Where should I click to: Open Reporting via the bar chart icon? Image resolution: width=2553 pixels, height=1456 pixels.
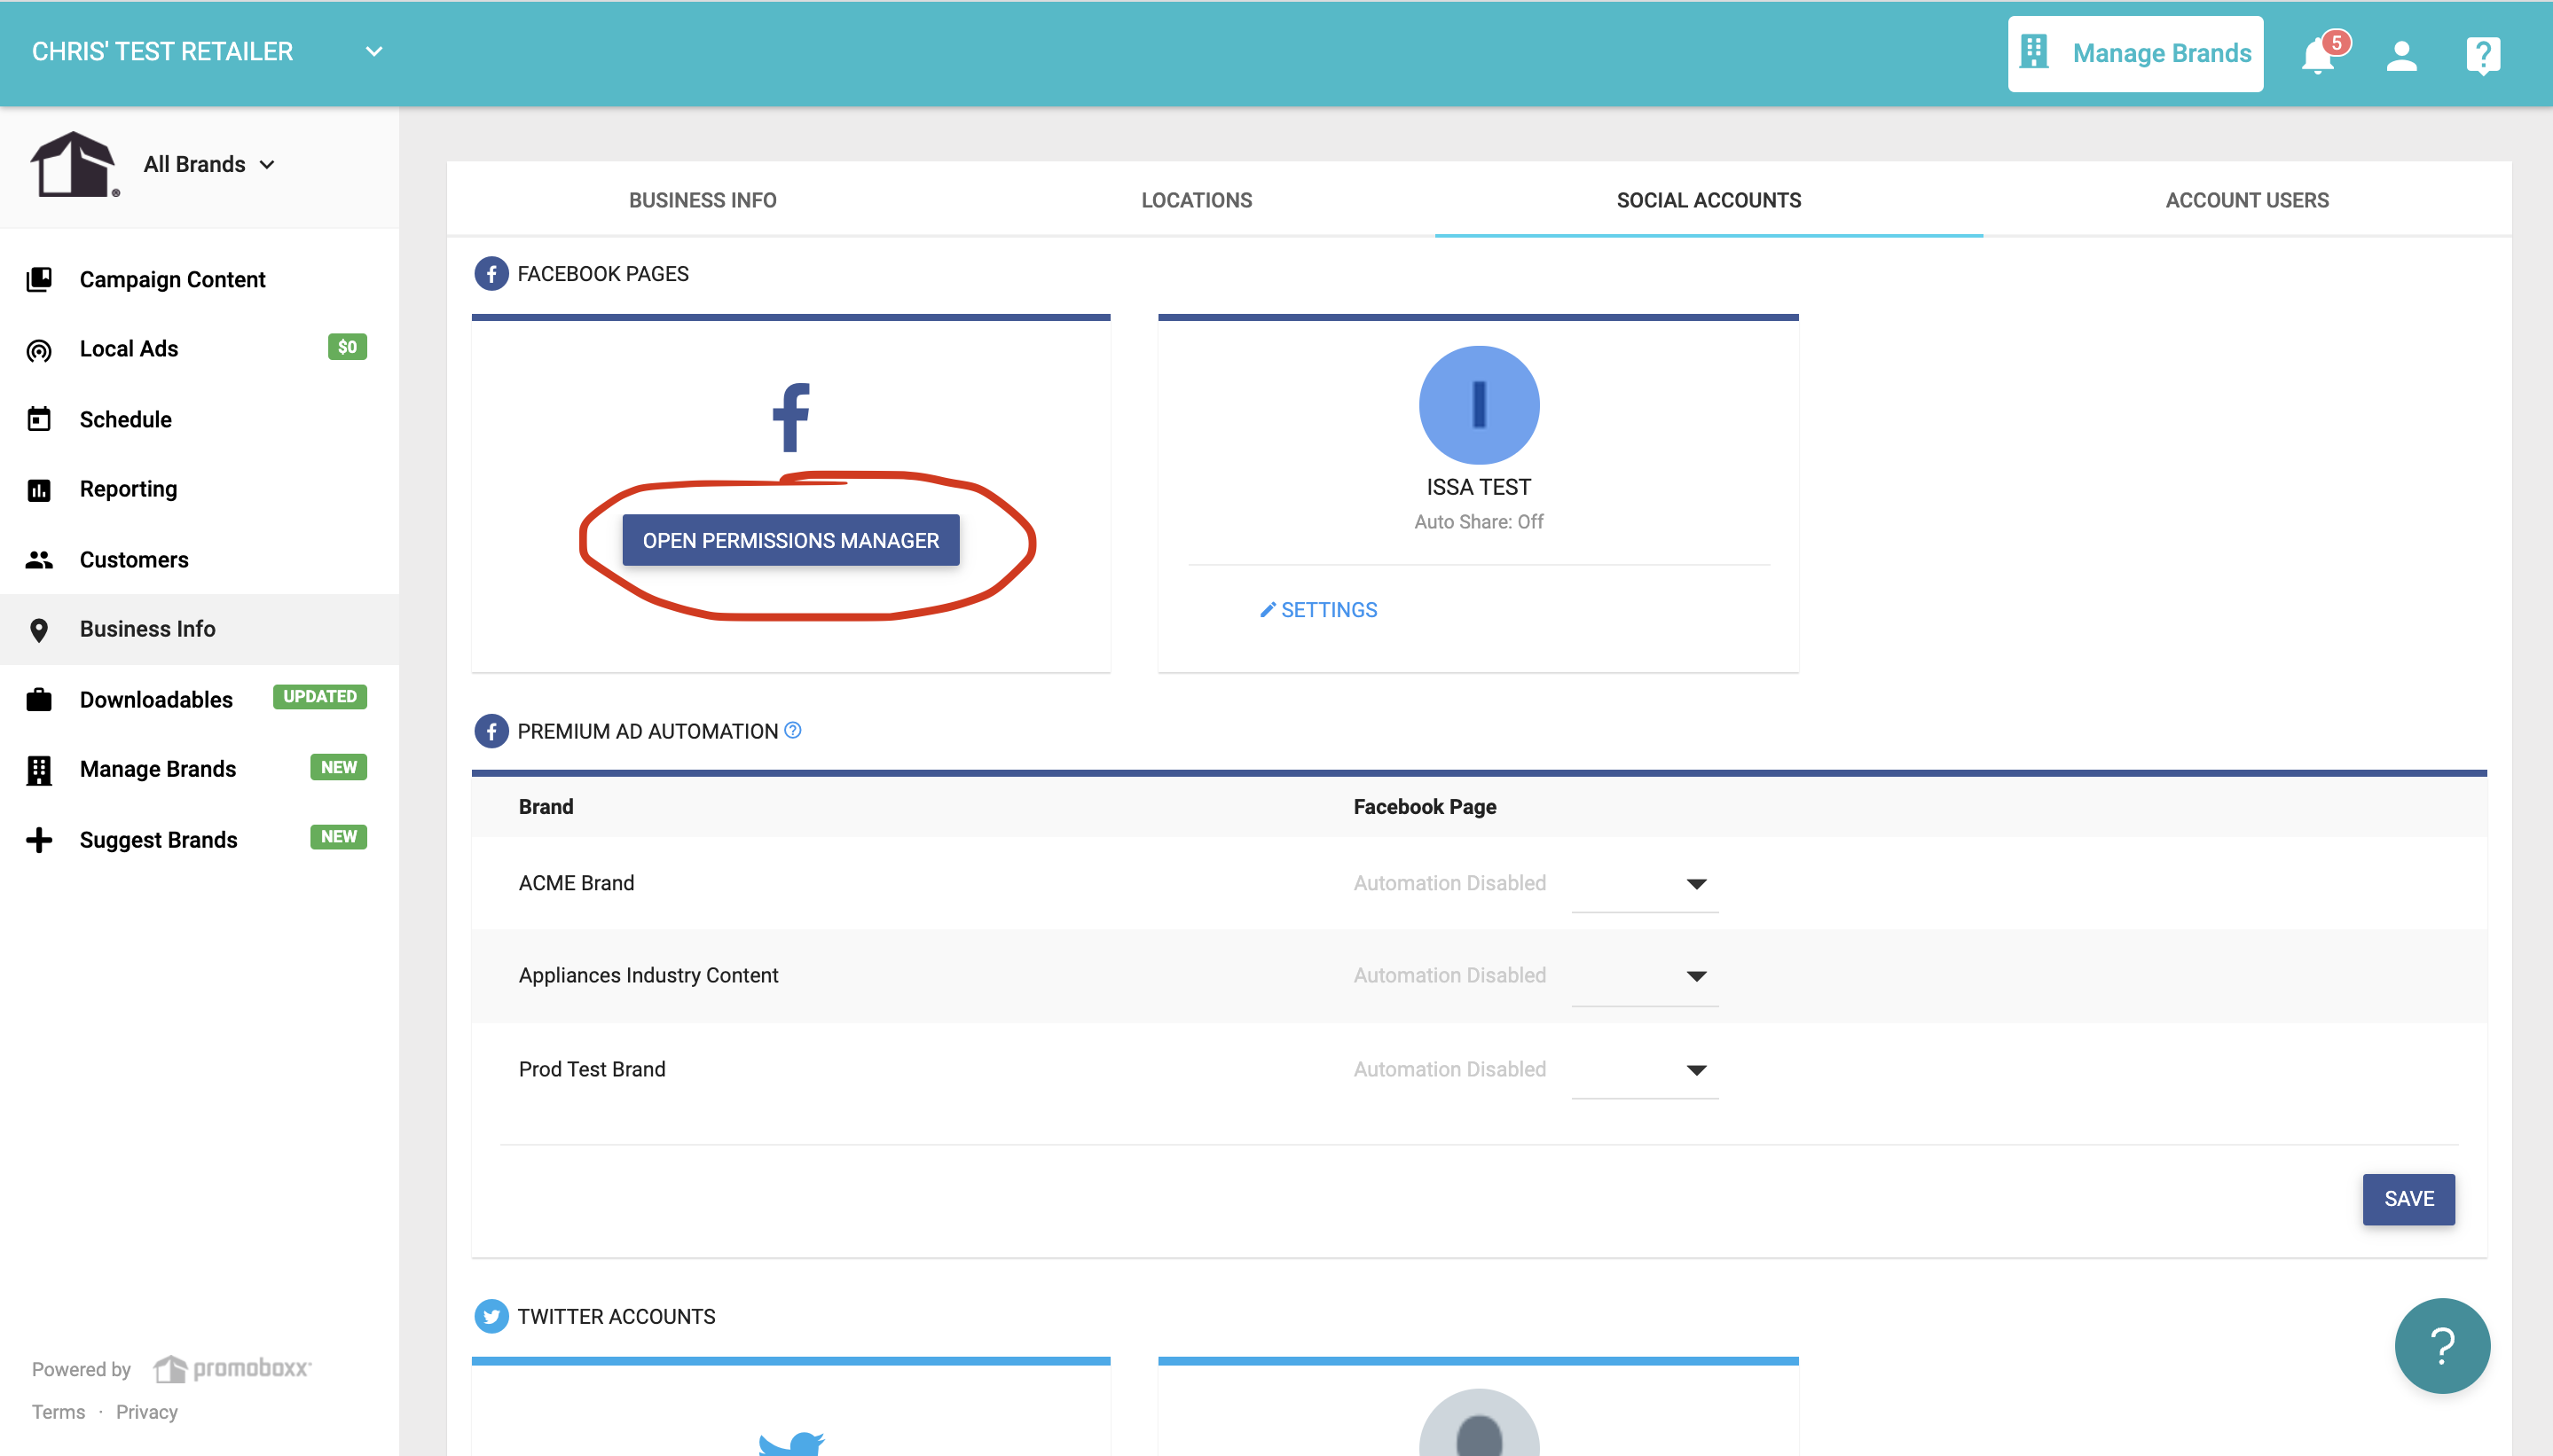pos(39,489)
